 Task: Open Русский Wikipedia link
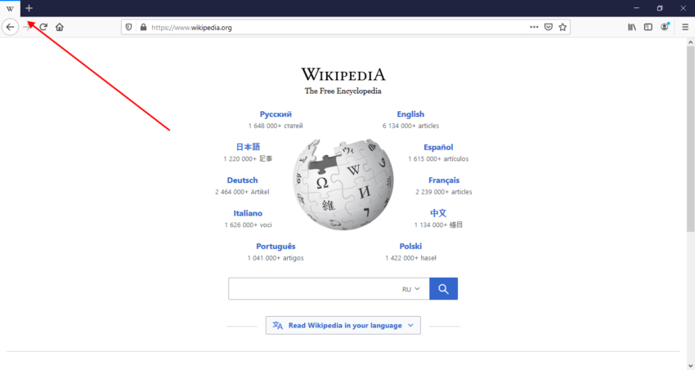coord(276,114)
